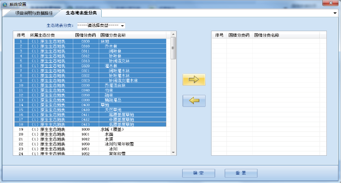The image size is (341, 183).
Task: Click the scroll up arrow of left list
Action: (x=173, y=34)
